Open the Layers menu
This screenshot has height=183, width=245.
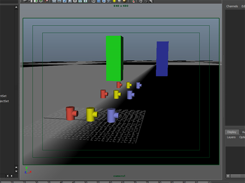click(x=231, y=137)
